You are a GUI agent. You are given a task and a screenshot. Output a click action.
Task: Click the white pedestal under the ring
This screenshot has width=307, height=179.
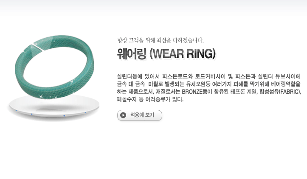tap(54, 107)
